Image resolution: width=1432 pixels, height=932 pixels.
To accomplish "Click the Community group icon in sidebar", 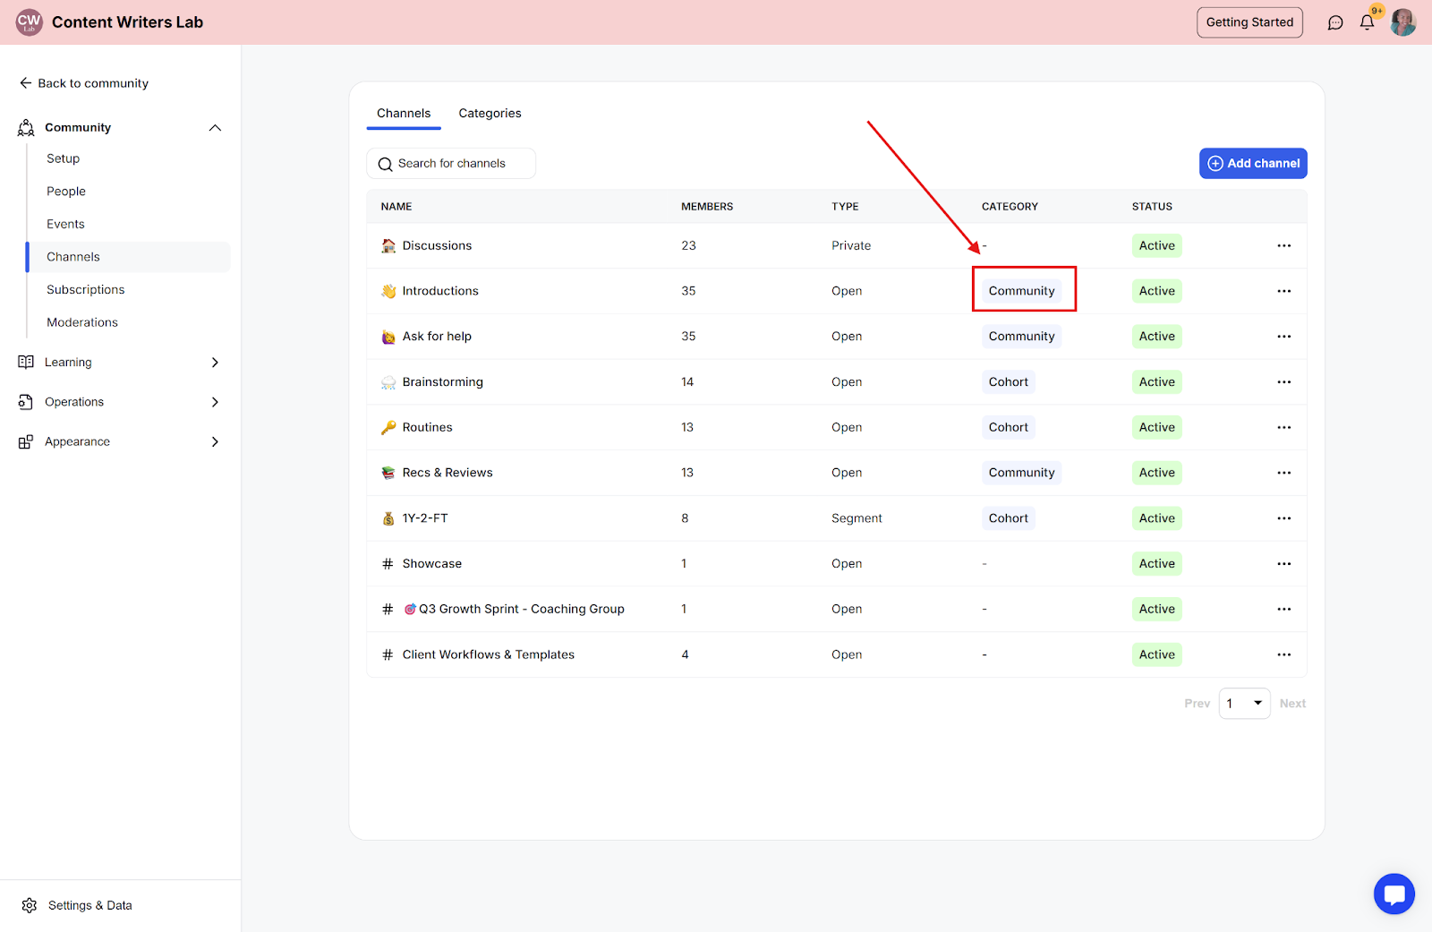I will 26,128.
